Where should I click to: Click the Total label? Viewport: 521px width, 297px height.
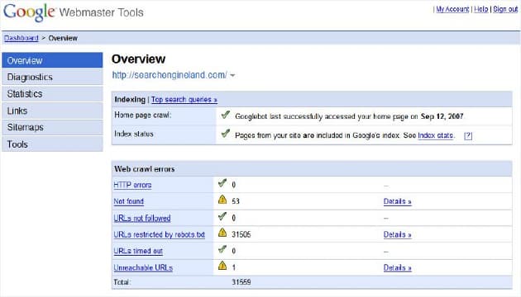(122, 282)
